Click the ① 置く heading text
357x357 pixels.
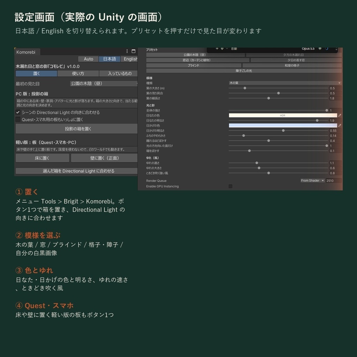(26, 192)
